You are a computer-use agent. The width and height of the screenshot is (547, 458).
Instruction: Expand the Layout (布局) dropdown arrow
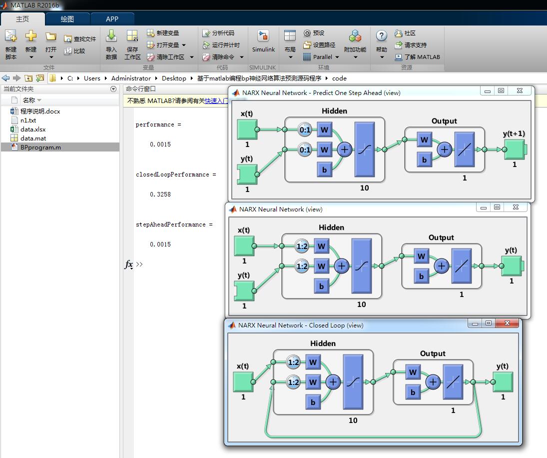click(290, 57)
